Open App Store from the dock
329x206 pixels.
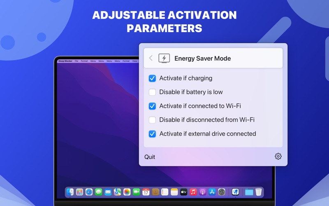212,192
